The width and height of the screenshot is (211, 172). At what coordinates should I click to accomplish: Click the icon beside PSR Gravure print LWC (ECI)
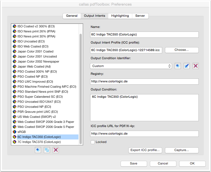(15, 112)
